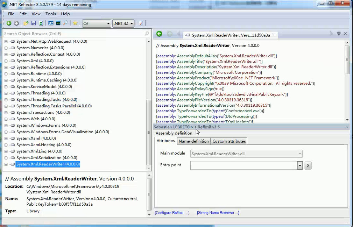Image resolution: width=353 pixels, height=227 pixels.
Task: Open the Tools menu
Action: click(50, 14)
